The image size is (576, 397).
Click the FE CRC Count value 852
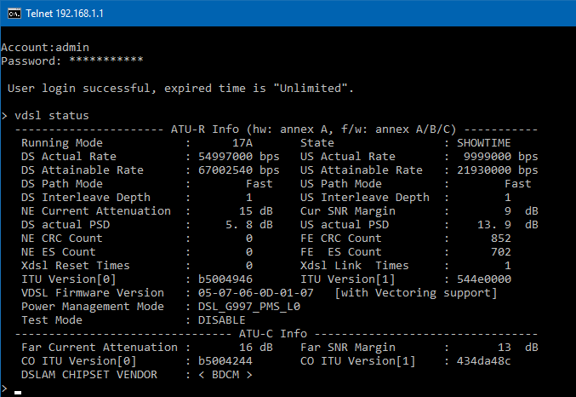501,238
